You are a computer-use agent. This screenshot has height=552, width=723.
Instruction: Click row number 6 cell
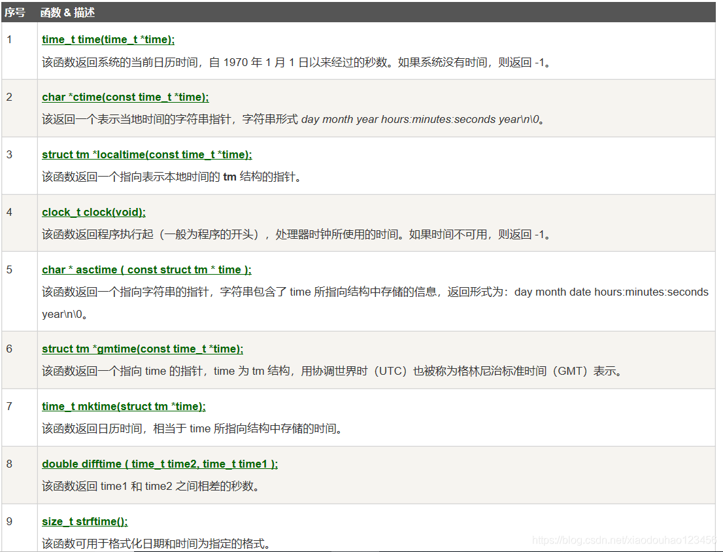(x=20, y=360)
